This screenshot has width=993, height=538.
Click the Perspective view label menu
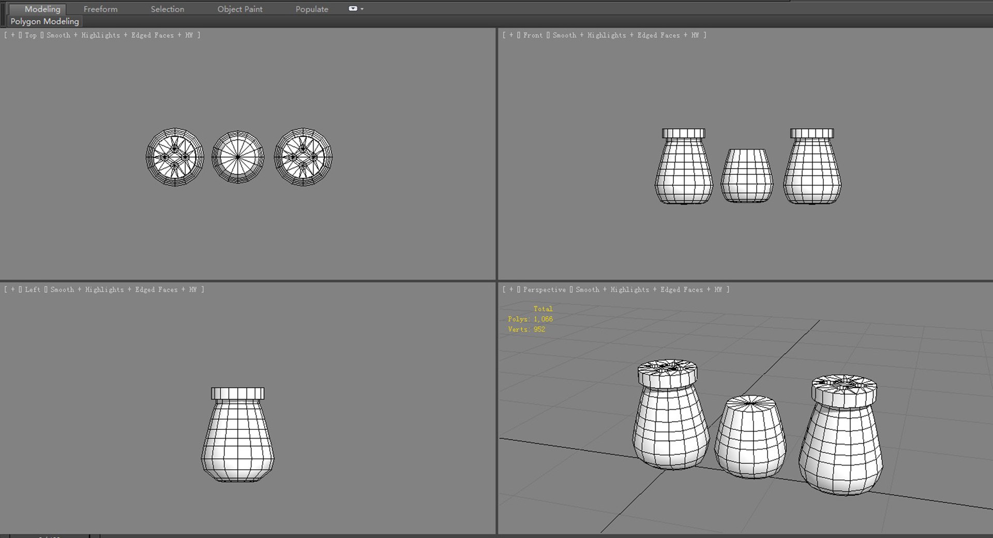tap(544, 290)
